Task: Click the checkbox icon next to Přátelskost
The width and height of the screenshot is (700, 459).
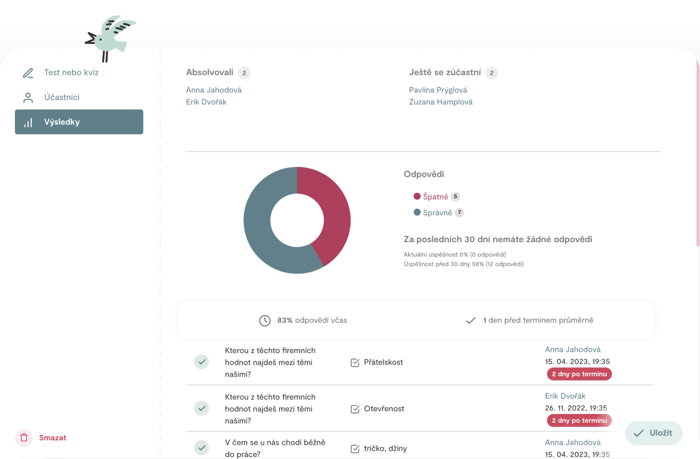Action: pos(355,362)
